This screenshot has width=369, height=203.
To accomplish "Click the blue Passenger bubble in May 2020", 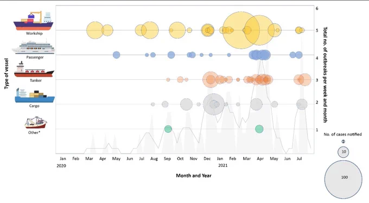I will click(116, 55).
